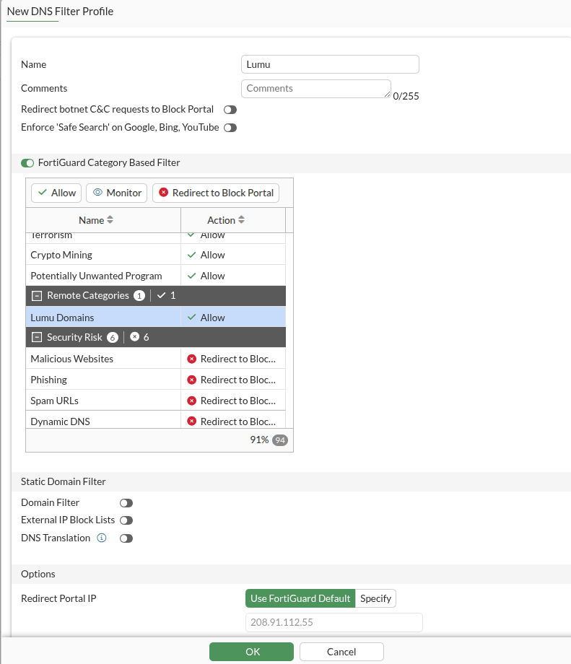The image size is (571, 664).
Task: Enable the Domain Filter toggle
Action: 126,503
